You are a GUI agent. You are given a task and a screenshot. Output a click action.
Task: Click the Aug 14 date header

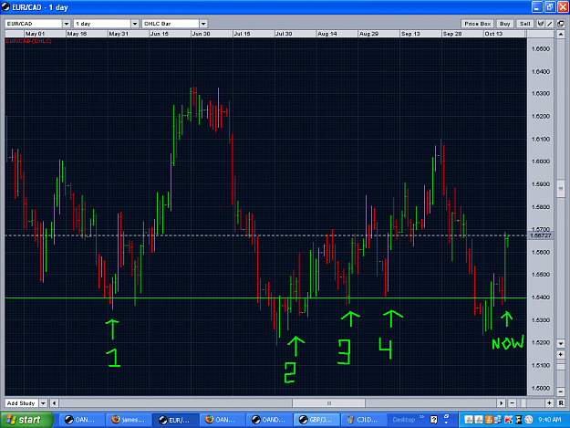(x=327, y=34)
